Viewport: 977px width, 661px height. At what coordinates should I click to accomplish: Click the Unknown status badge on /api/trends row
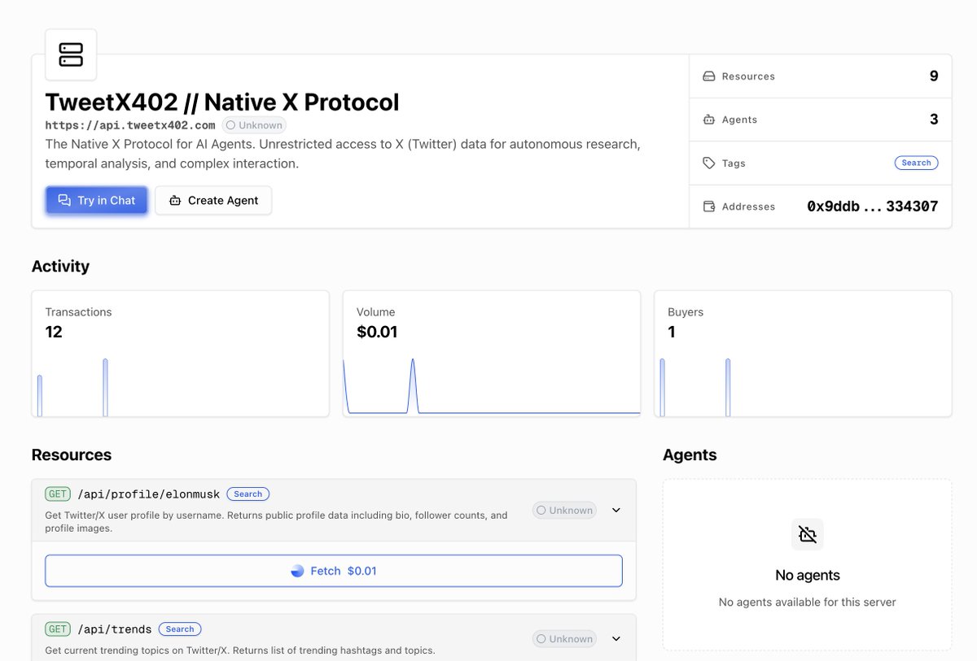coord(564,638)
